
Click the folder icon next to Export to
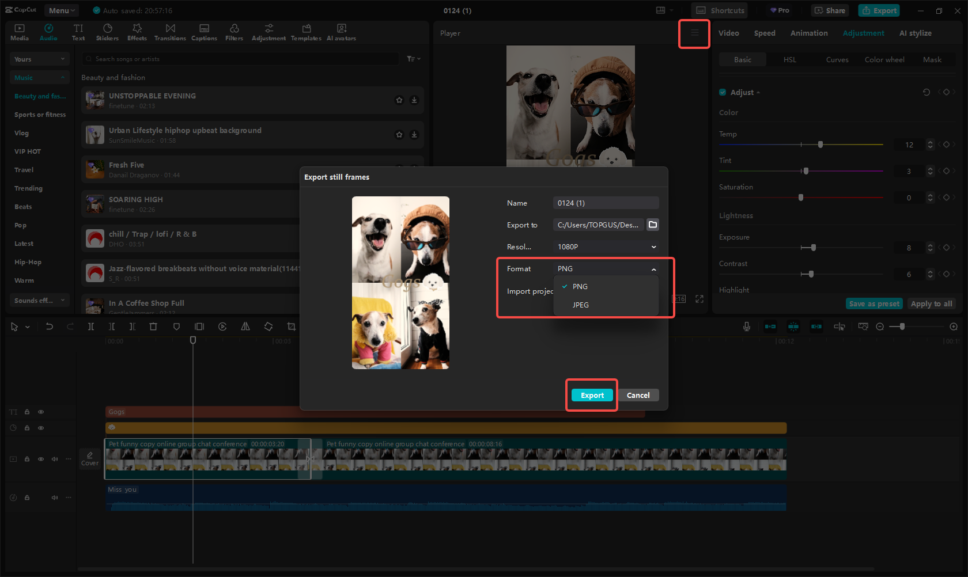653,225
